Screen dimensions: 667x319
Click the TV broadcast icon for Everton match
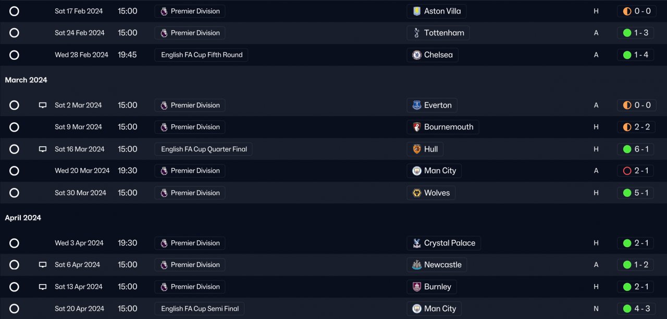click(x=43, y=105)
